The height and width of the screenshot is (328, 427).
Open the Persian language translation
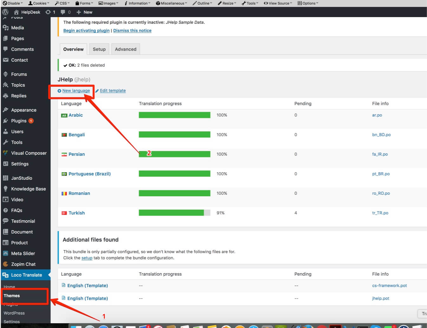point(77,154)
